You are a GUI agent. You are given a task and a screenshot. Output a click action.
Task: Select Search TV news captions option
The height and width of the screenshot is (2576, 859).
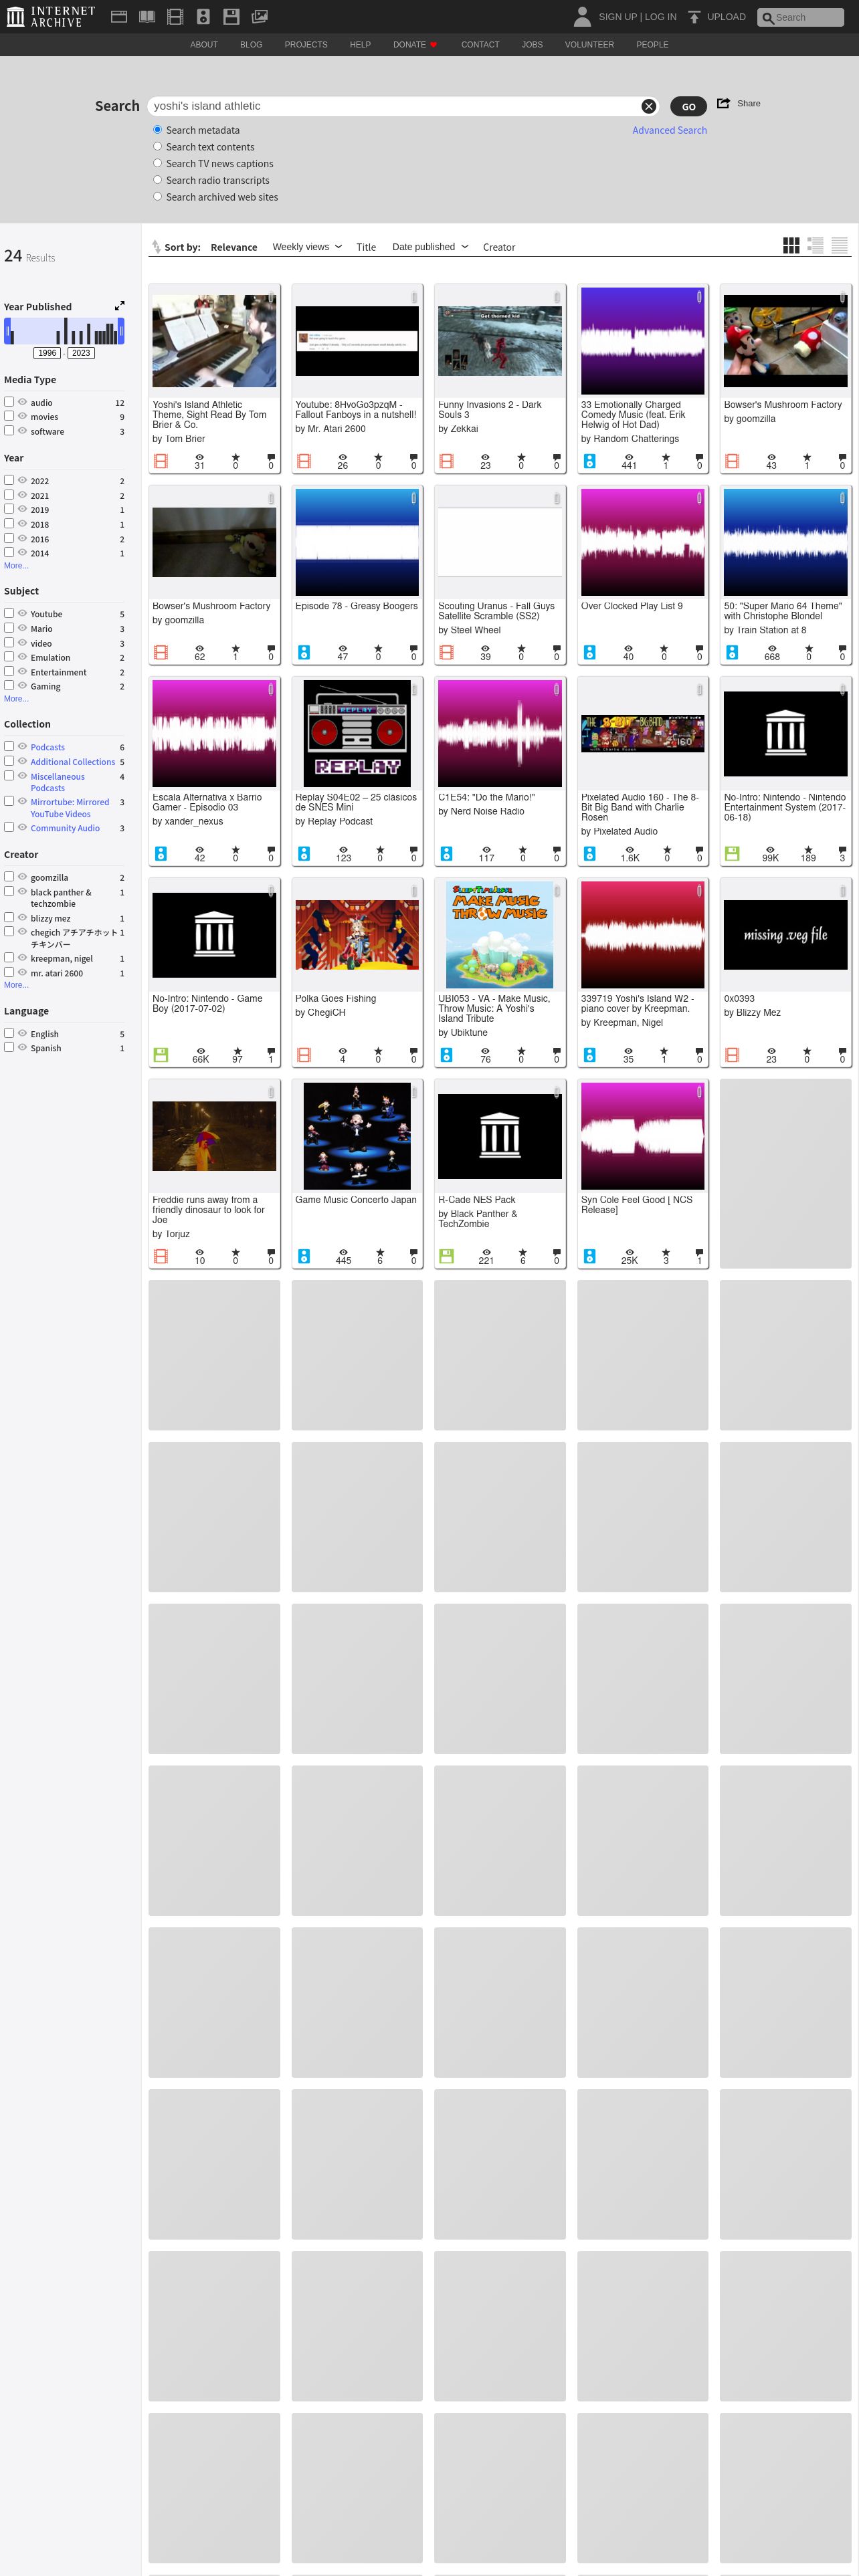[157, 163]
